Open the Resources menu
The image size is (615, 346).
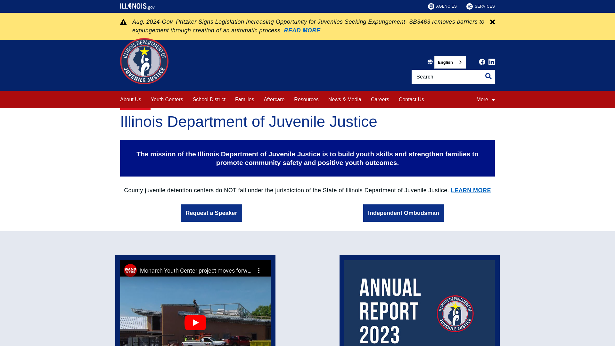click(306, 100)
